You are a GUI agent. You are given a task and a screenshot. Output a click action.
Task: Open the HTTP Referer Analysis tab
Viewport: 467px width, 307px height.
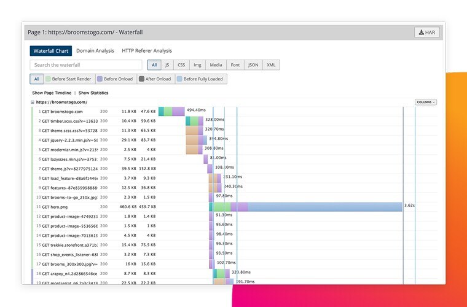click(x=147, y=51)
